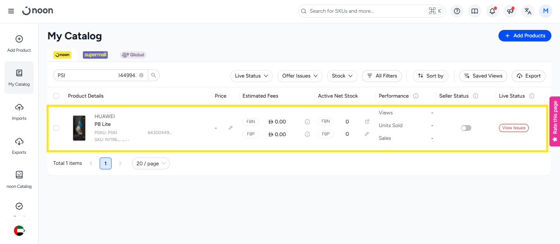
Task: Click the search magnifier button in catalog
Action: [x=153, y=75]
